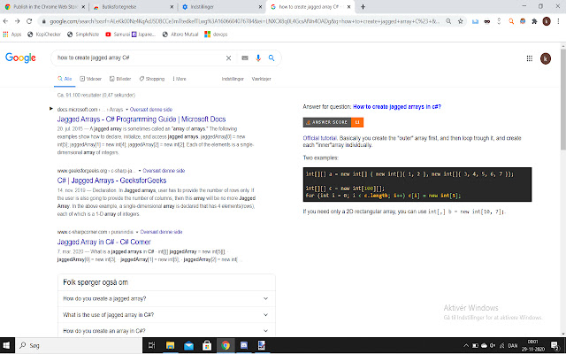Translate the GeeksforGeeks result page
Viewport: 566px width, 354px height.
pos(164,171)
